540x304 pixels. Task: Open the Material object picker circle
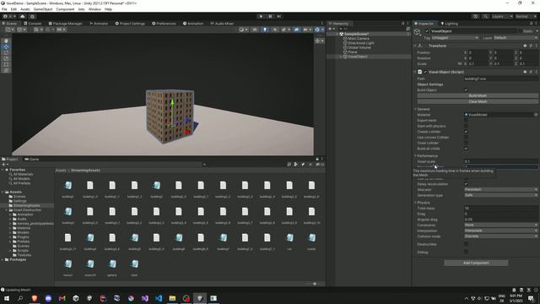click(x=536, y=115)
